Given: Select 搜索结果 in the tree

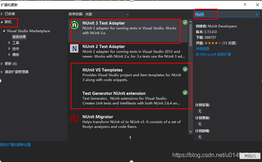Looking at the screenshot, I should point(19,37).
